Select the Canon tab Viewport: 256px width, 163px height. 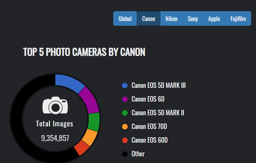pos(149,18)
